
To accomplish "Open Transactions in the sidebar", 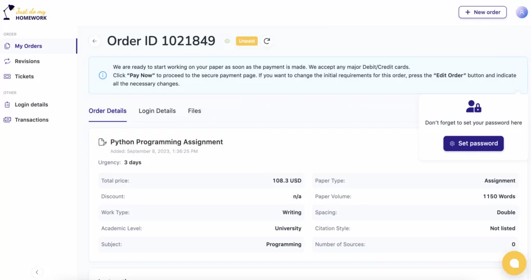I will 32,120.
